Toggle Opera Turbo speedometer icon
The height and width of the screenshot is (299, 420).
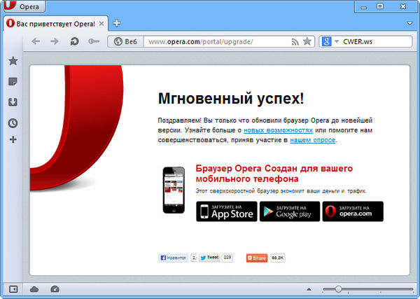pos(55,288)
